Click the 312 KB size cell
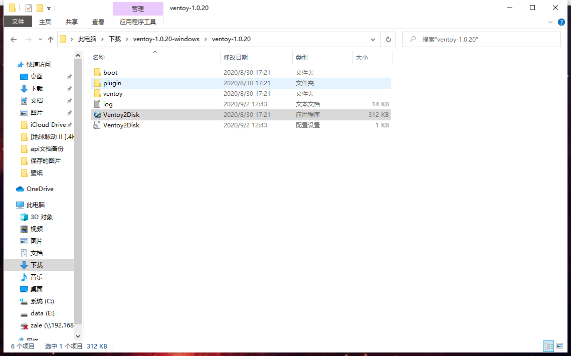This screenshot has width=571, height=356. click(x=378, y=114)
